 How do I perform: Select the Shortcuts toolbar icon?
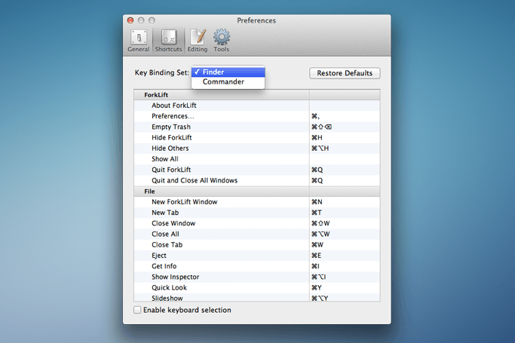(x=168, y=41)
